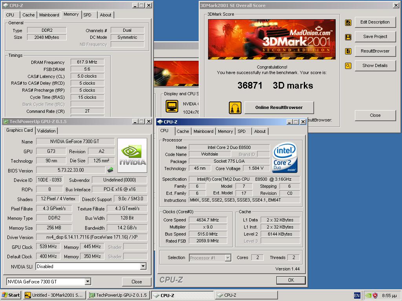Click the Online ResultBrowser trees icon

click(235, 108)
